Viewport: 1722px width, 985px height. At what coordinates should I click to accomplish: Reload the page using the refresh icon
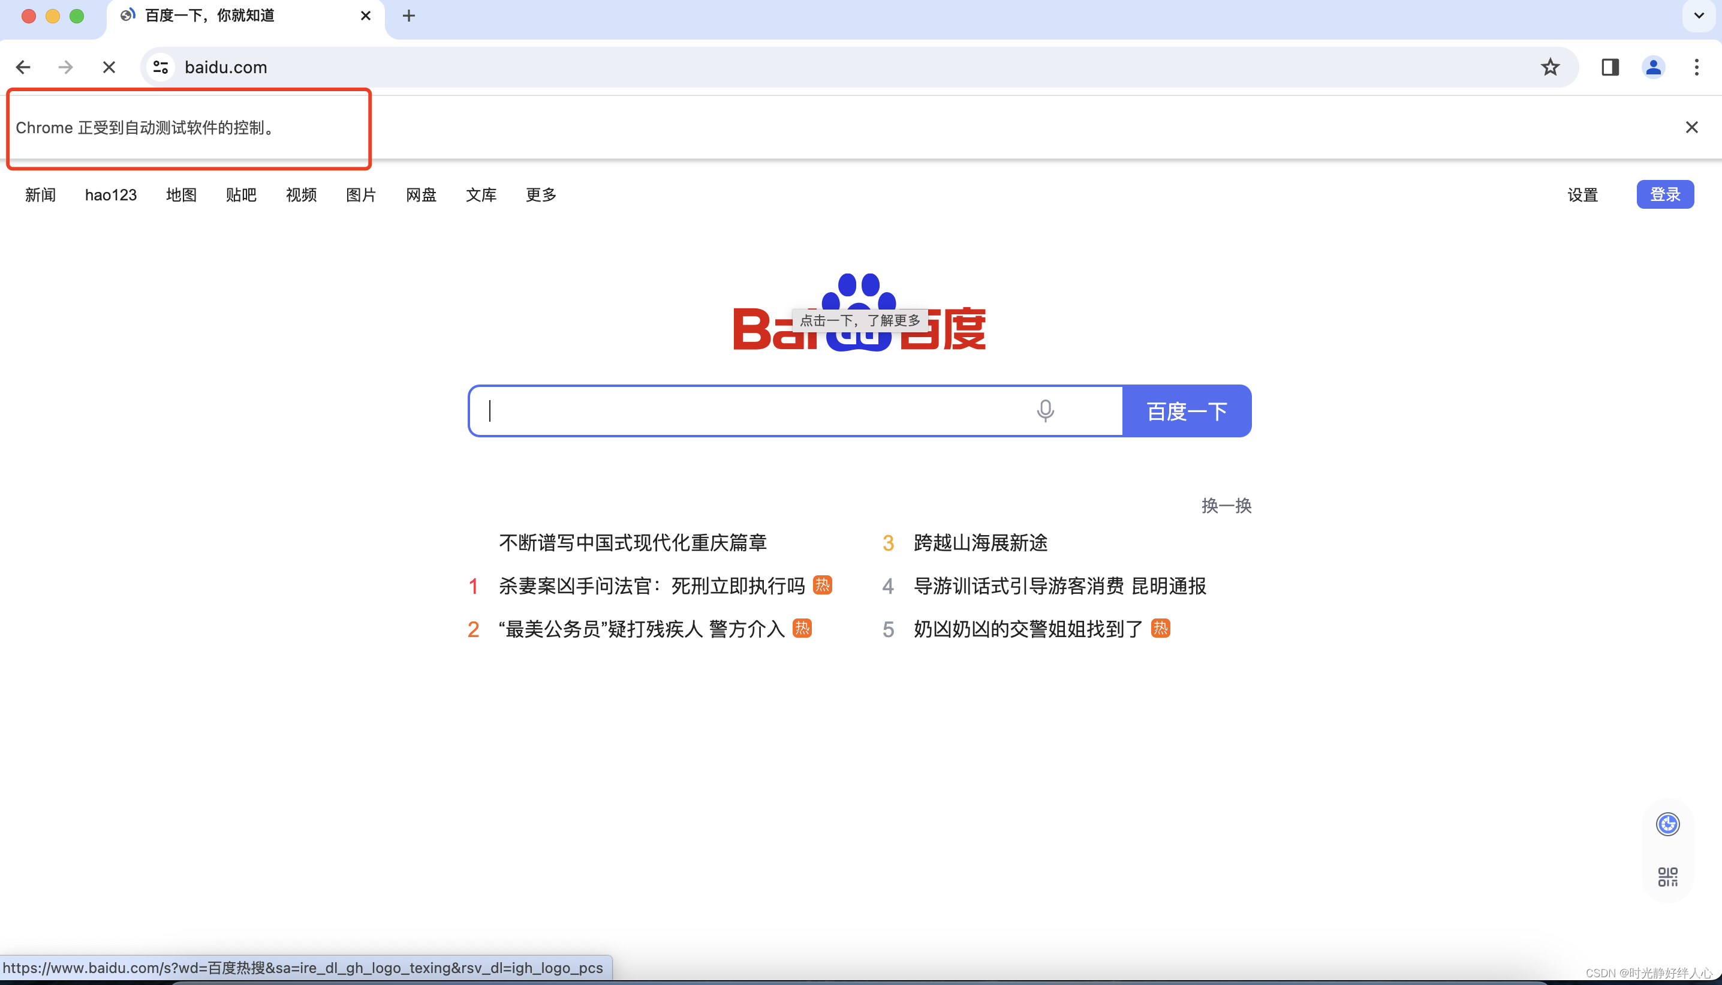point(108,67)
